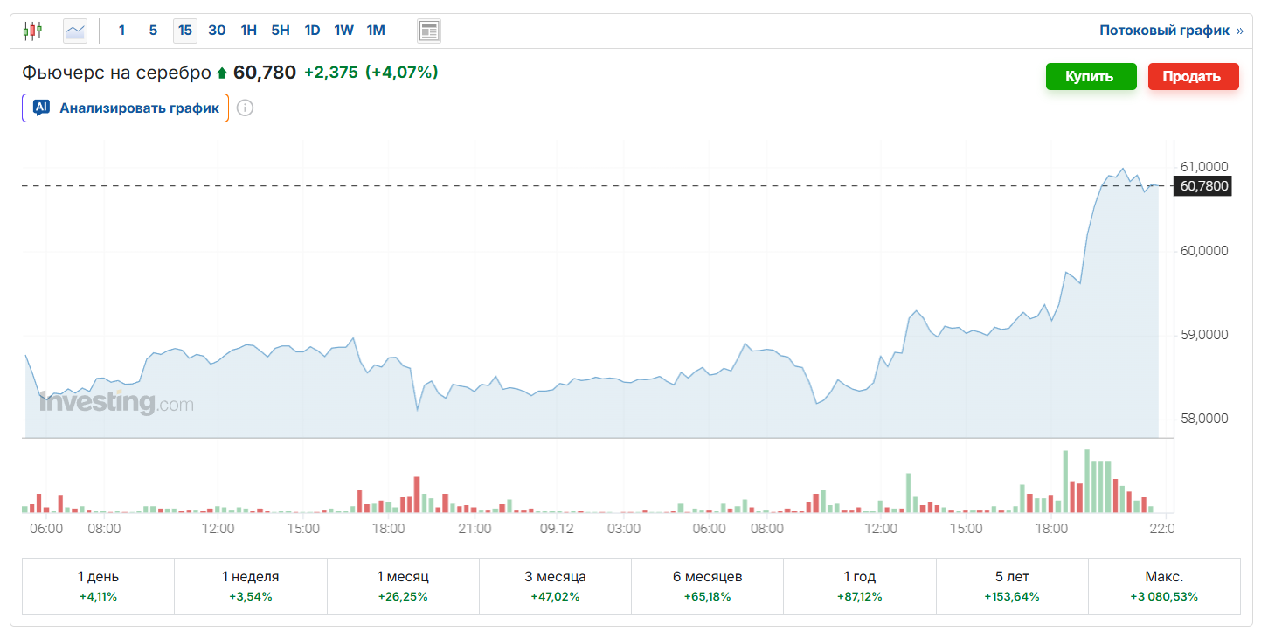1268x639 pixels.
Task: Show the 5 лет period range
Action: [1011, 586]
